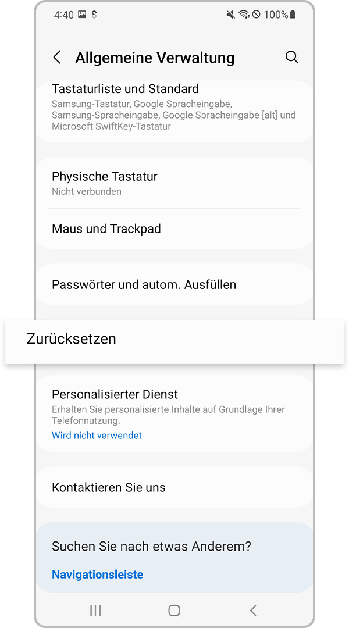
Task: Tap the Wi-Fi icon in the status bar
Action: pos(243,15)
